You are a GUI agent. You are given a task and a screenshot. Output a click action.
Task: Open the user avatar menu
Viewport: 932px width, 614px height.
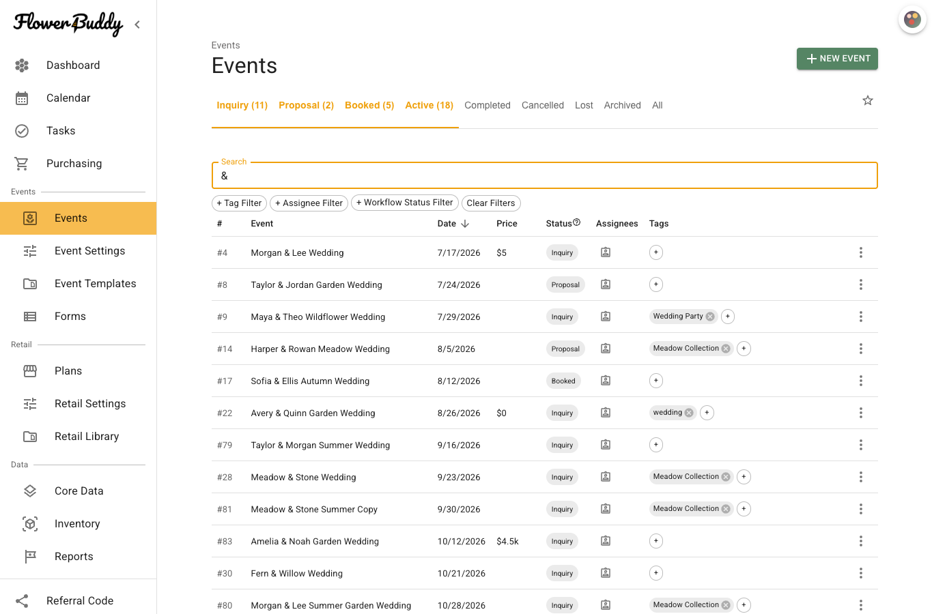click(912, 20)
